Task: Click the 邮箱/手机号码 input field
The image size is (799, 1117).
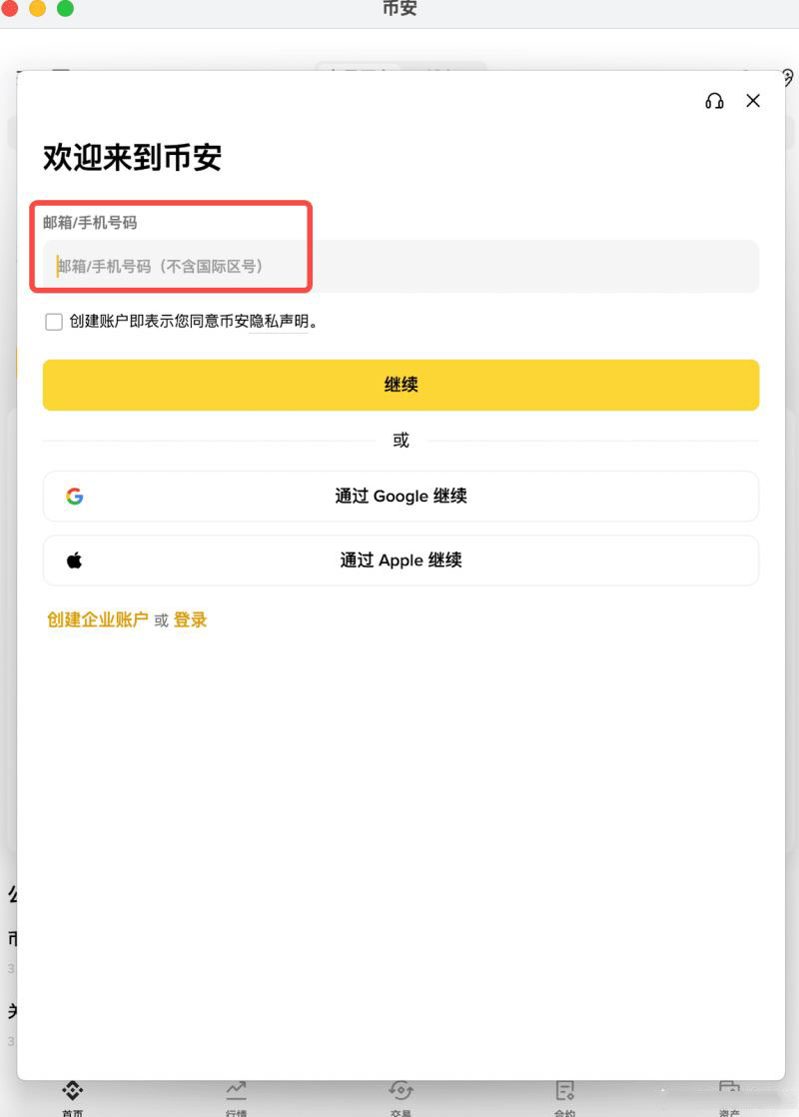Action: 400,266
